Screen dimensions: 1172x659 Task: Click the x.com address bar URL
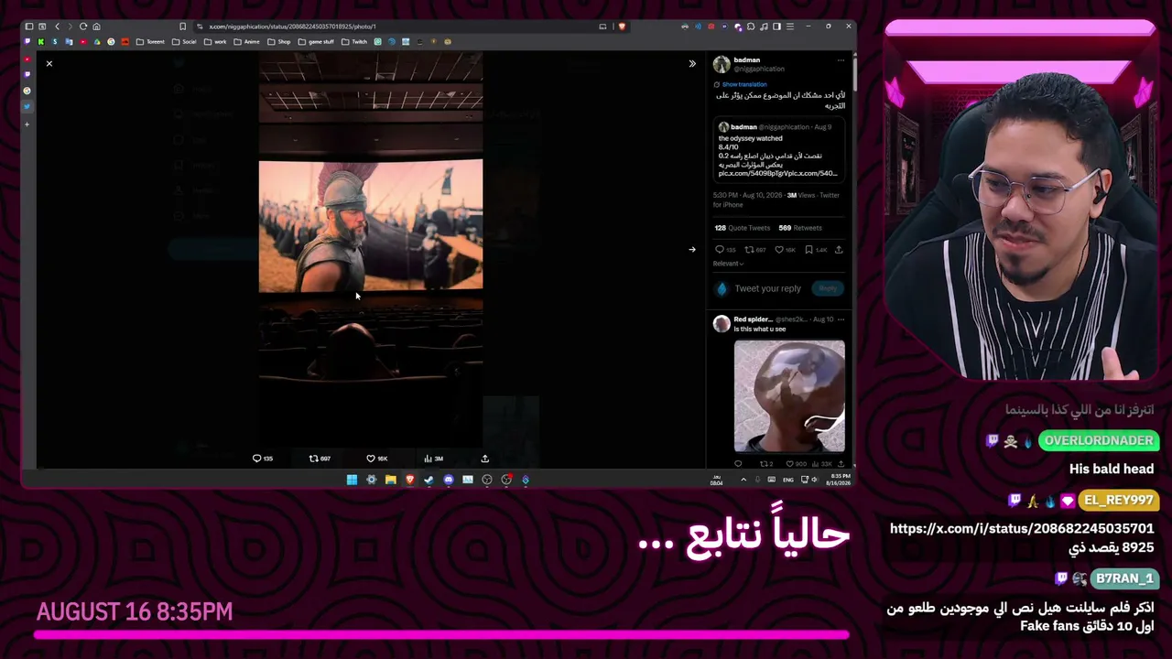(292, 27)
